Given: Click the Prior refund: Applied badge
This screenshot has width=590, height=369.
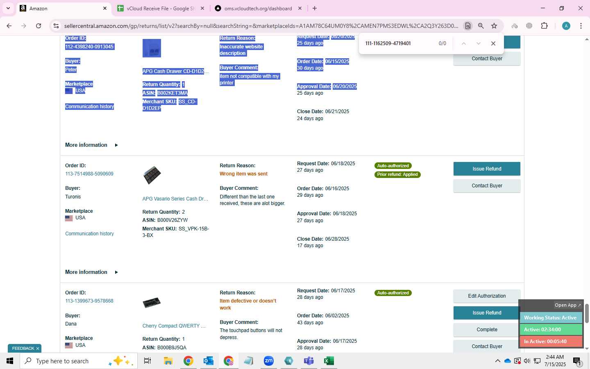Looking at the screenshot, I should click(397, 174).
